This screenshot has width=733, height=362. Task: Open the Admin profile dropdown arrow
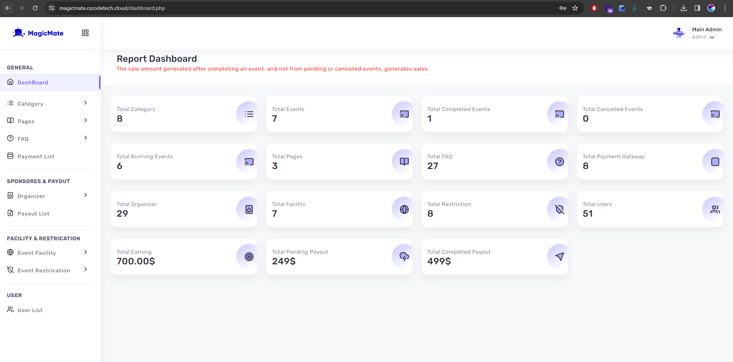coord(712,37)
